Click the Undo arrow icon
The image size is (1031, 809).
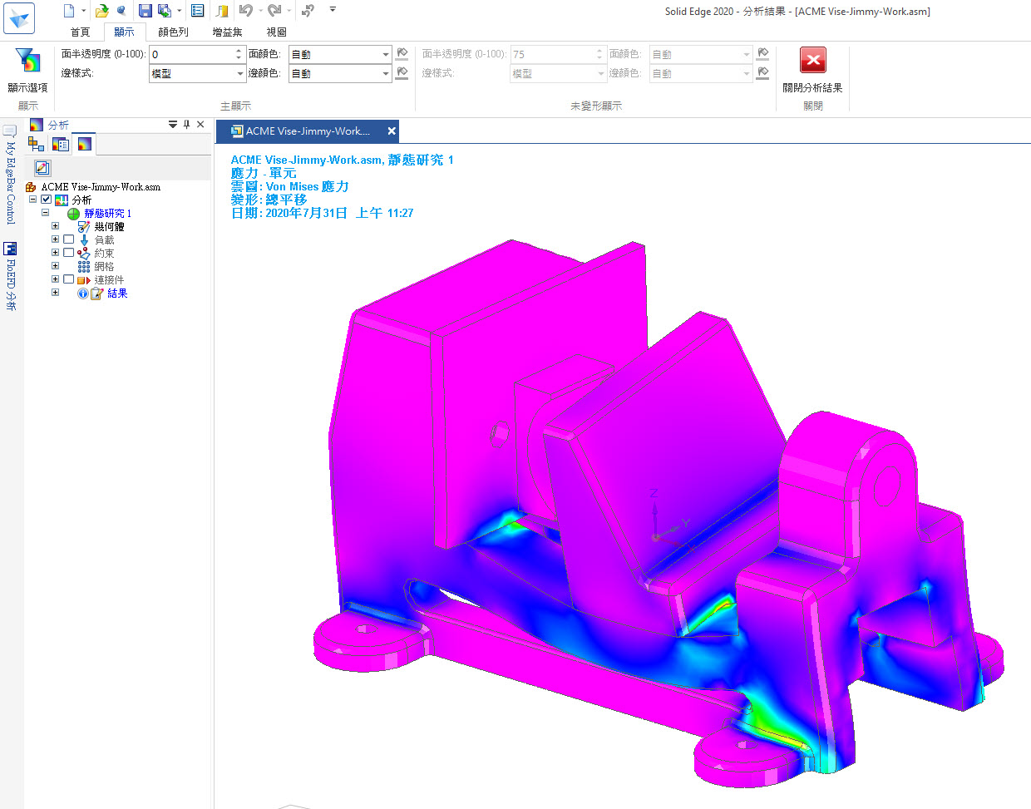pos(245,11)
